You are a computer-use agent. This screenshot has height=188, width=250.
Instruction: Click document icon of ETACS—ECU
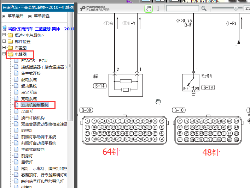coord(16,60)
